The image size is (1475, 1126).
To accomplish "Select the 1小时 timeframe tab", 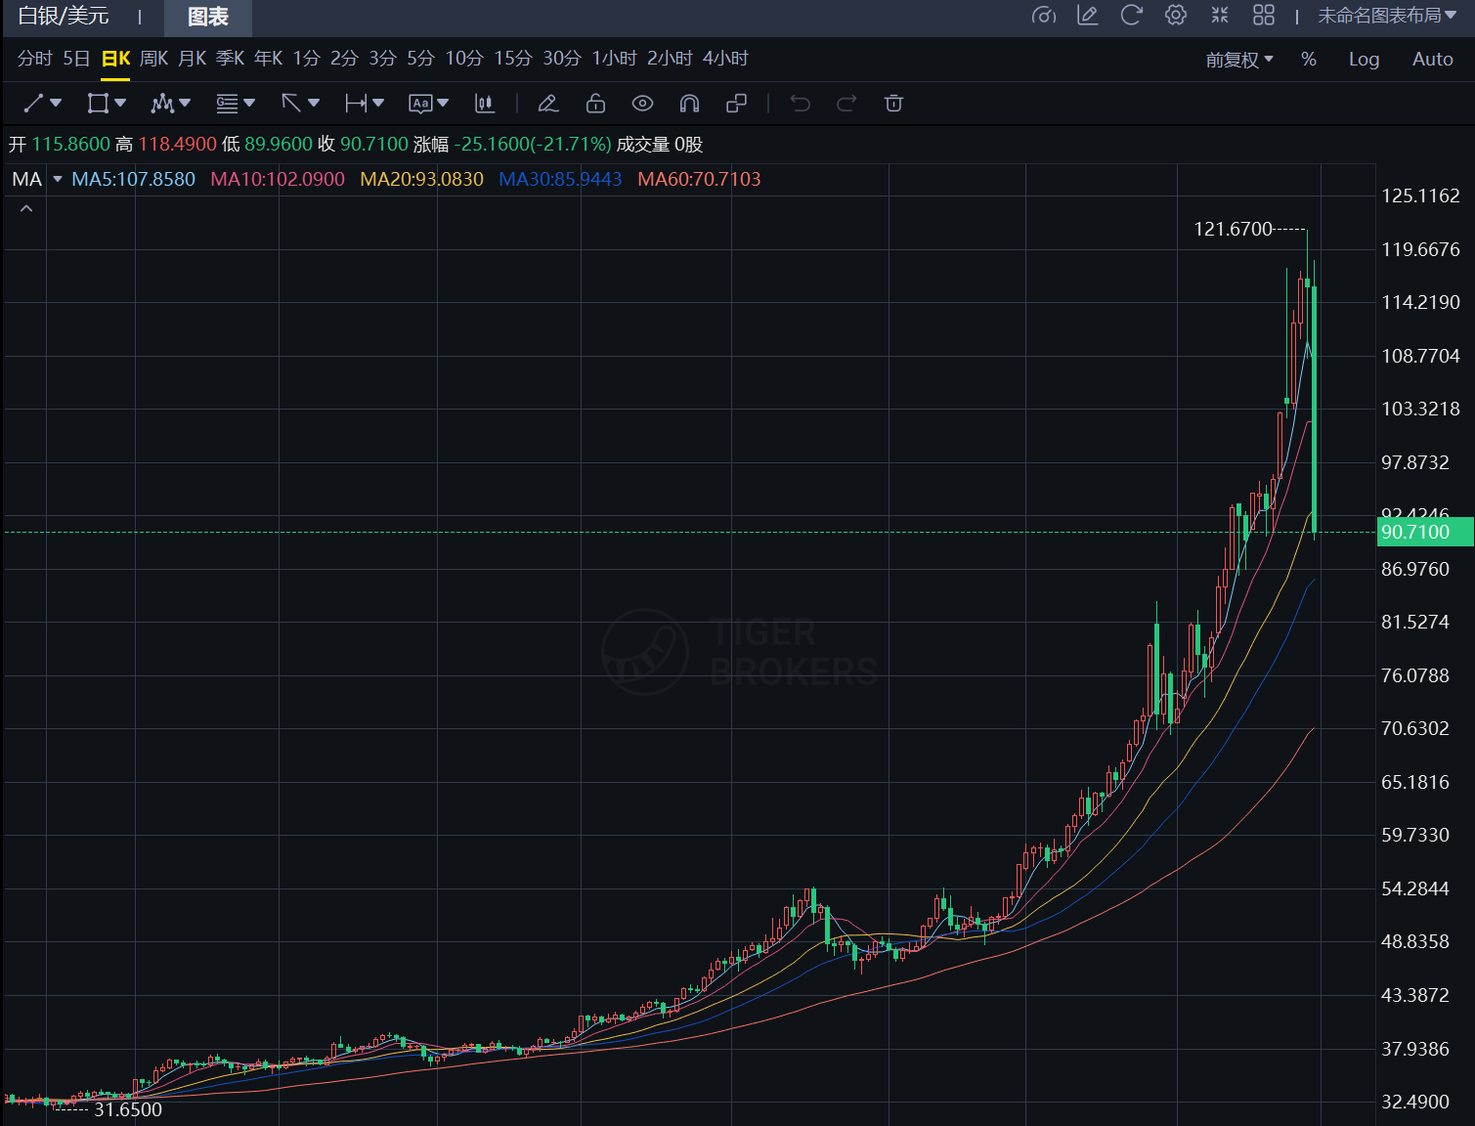I will 614,59.
